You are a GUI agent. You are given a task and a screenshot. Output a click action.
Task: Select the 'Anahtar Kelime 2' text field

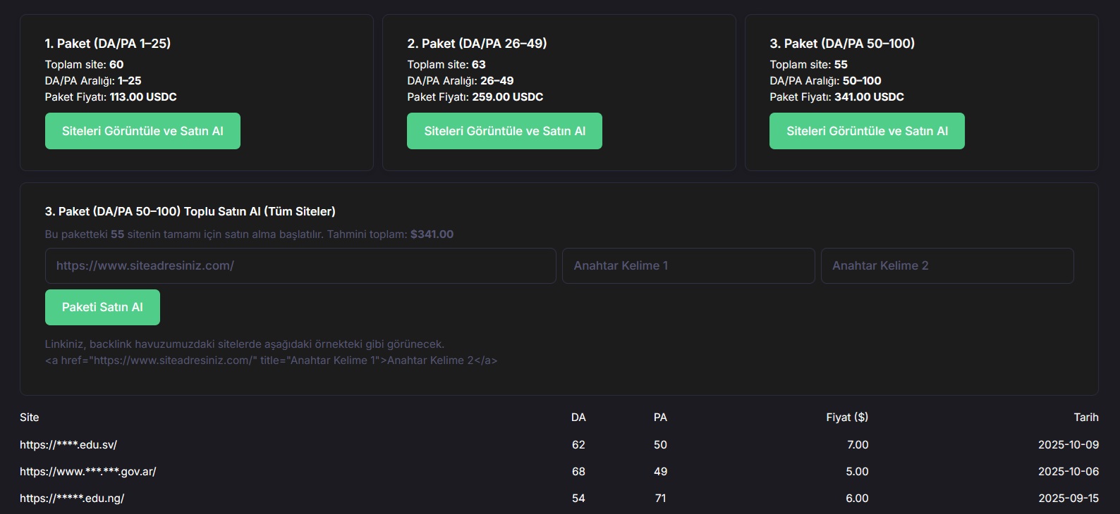(x=946, y=265)
